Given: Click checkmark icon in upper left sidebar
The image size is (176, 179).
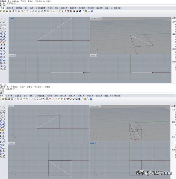Looking at the screenshot, I should coord(4,65).
